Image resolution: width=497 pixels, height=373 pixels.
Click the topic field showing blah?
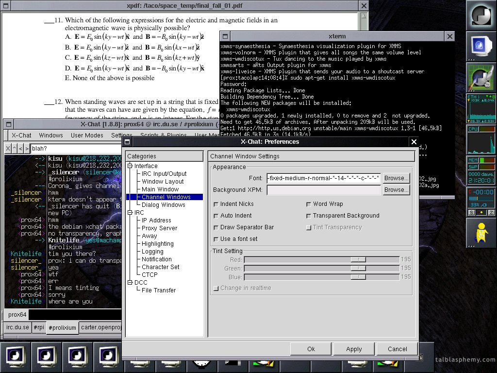(76, 148)
